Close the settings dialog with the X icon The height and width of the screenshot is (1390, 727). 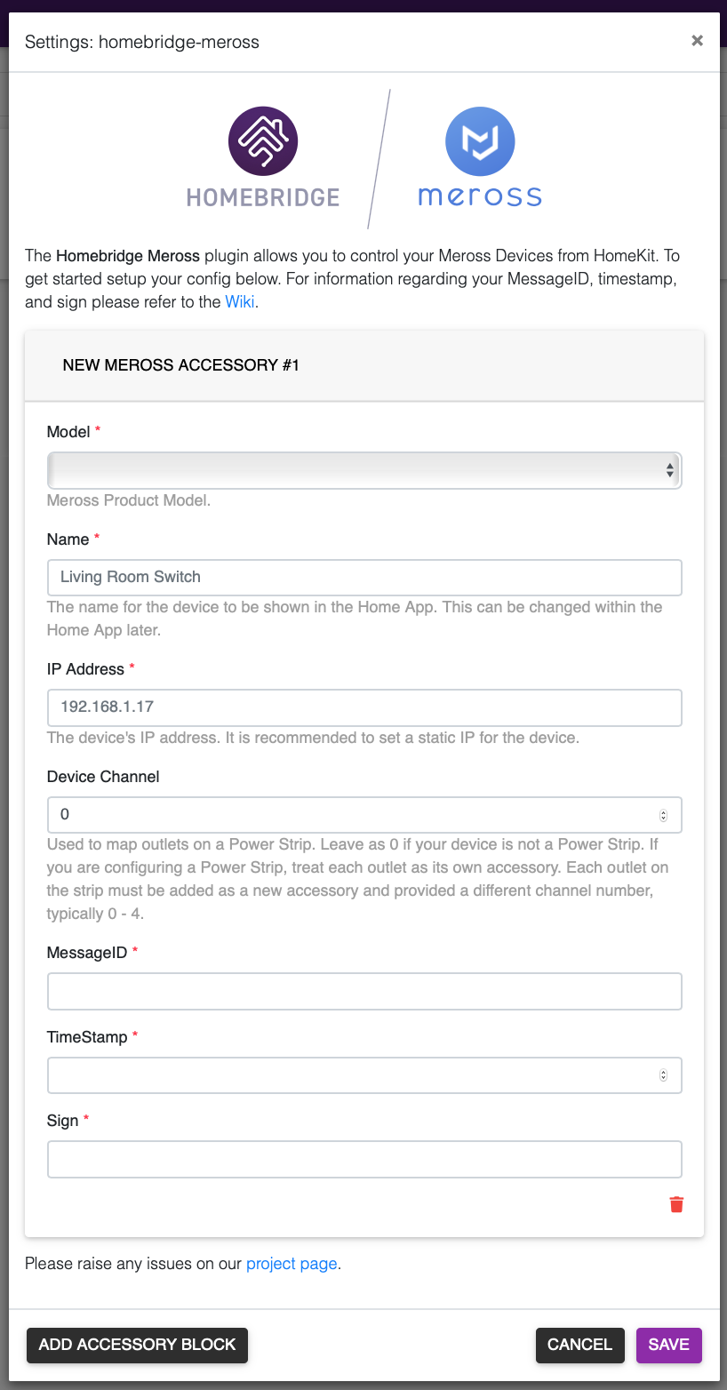(697, 40)
